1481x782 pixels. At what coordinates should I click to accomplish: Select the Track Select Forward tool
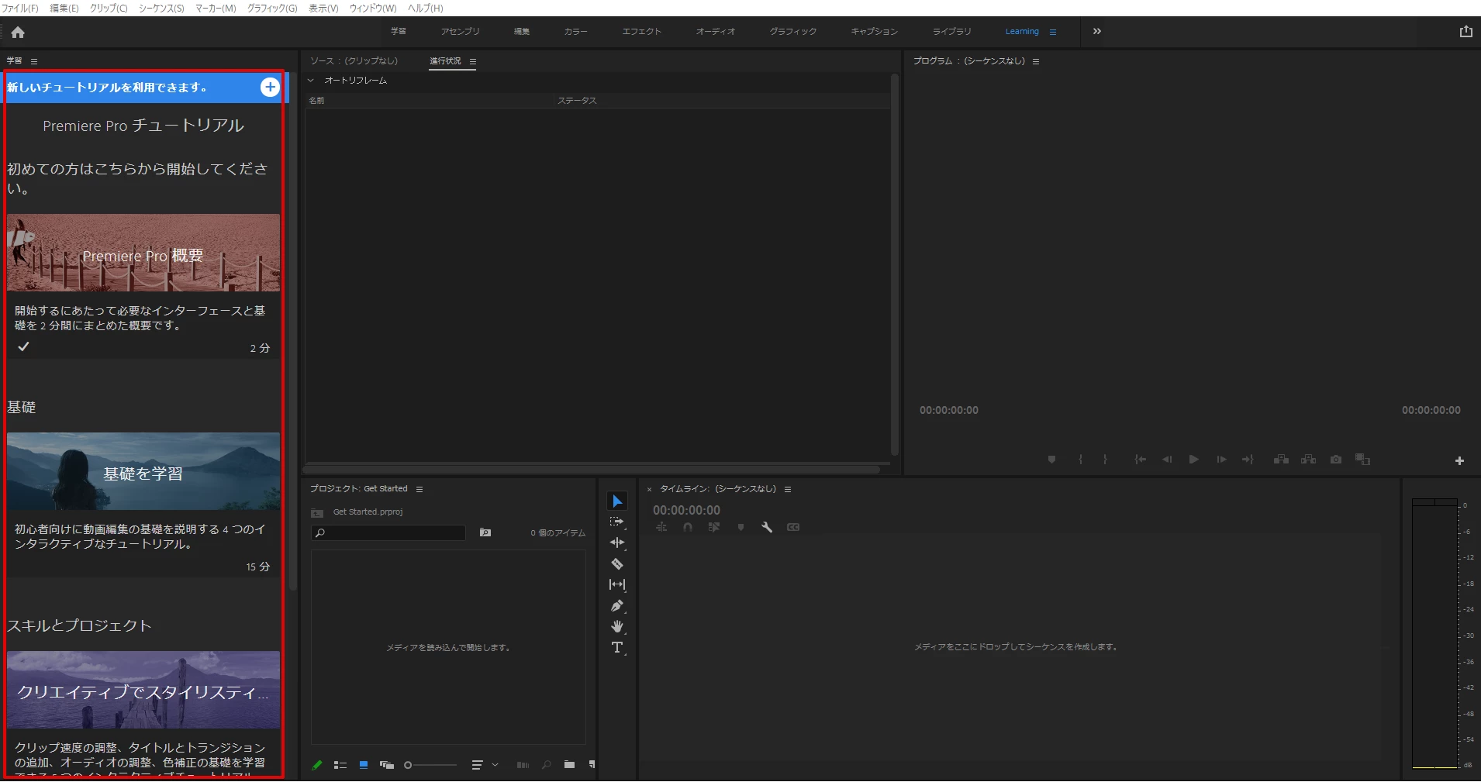[617, 522]
